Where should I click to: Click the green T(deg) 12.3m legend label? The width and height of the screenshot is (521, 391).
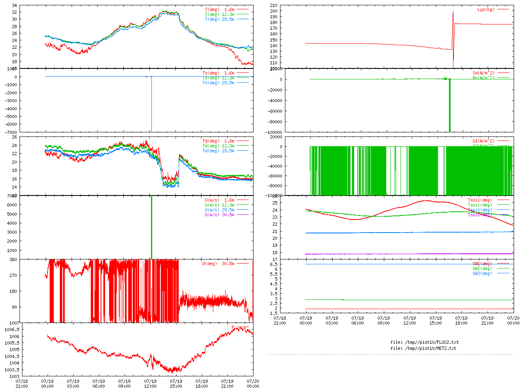click(219, 14)
